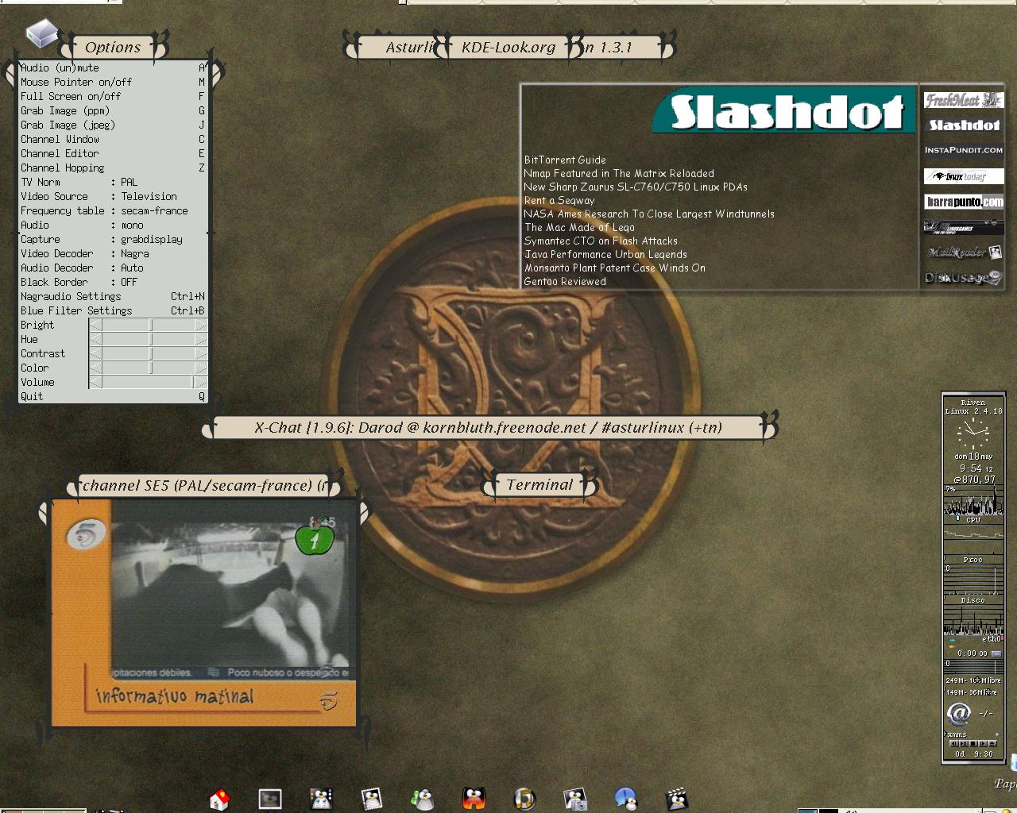Click the Color slider right arrow
This screenshot has width=1017, height=813.
201,368
